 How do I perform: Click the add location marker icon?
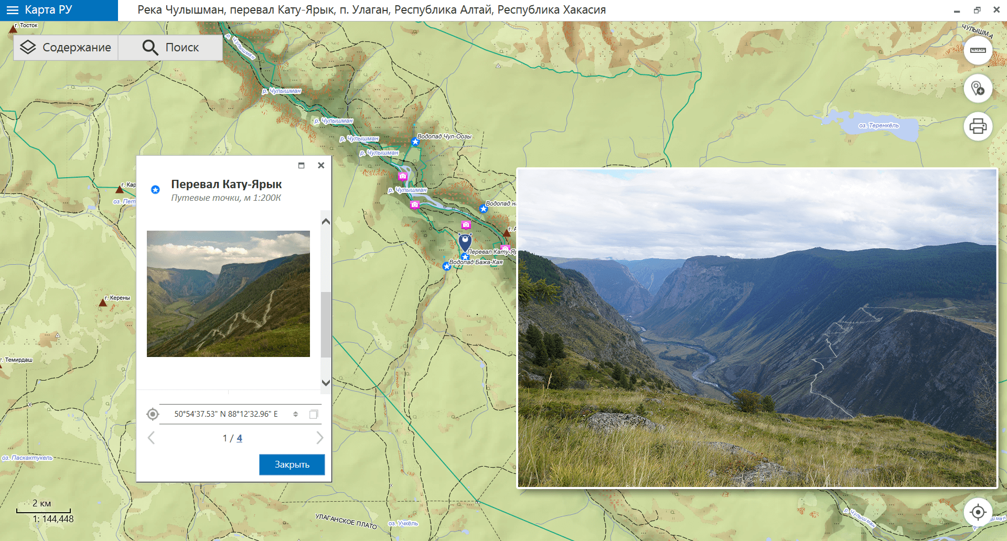pyautogui.click(x=978, y=88)
